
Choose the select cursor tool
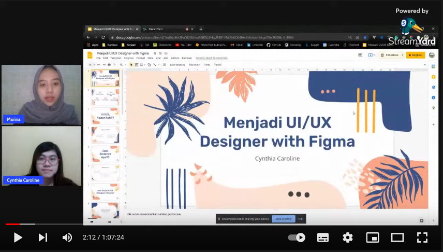131,65
